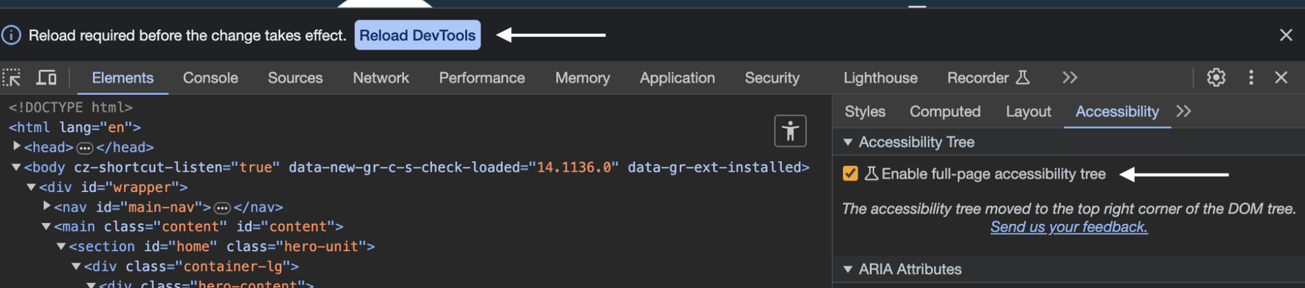Show more DevTools panel tabs
The width and height of the screenshot is (1305, 288).
coord(1070,78)
